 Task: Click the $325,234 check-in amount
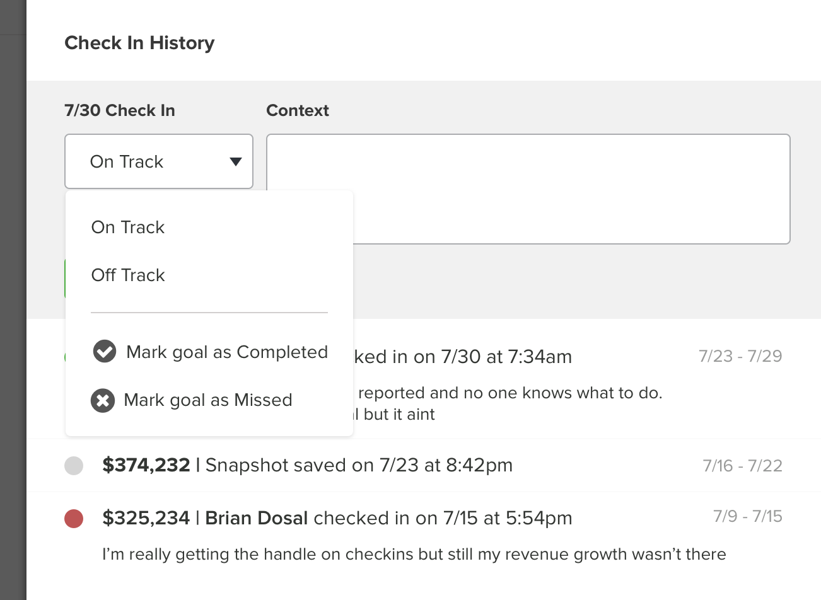click(146, 518)
